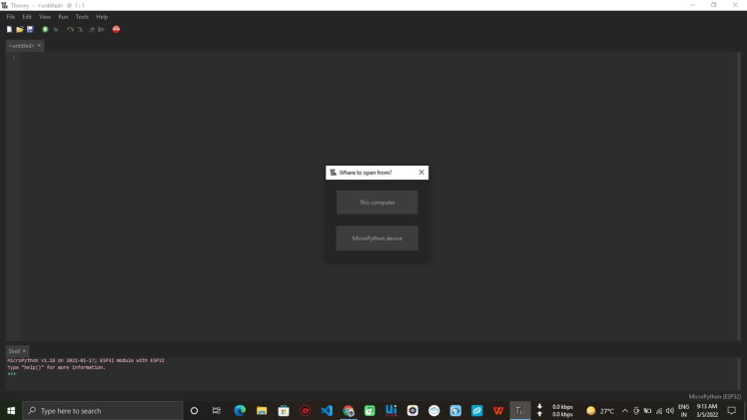747x420 pixels.
Task: Click the MicroPython (ESP32) interpreter status
Action: (x=715, y=396)
